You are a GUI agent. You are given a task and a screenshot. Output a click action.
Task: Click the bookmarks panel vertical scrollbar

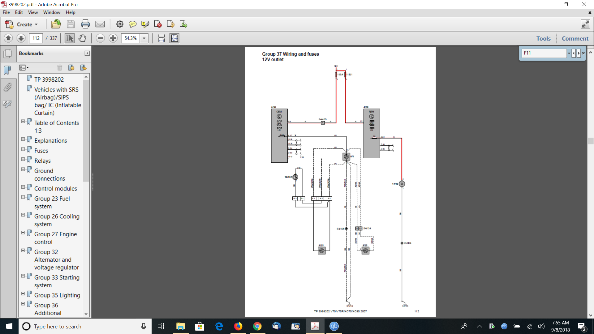86,130
